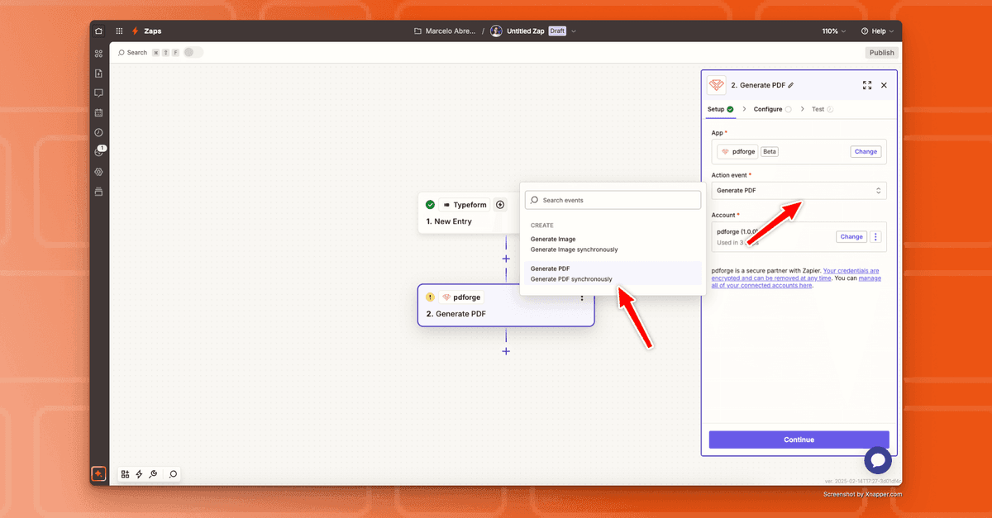
Task: Open the Action event dropdown
Action: click(799, 191)
